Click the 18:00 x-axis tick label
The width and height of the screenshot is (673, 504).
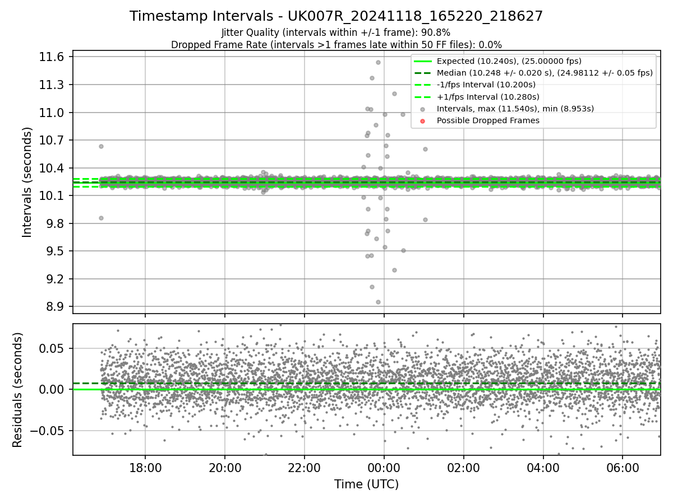[145, 468]
